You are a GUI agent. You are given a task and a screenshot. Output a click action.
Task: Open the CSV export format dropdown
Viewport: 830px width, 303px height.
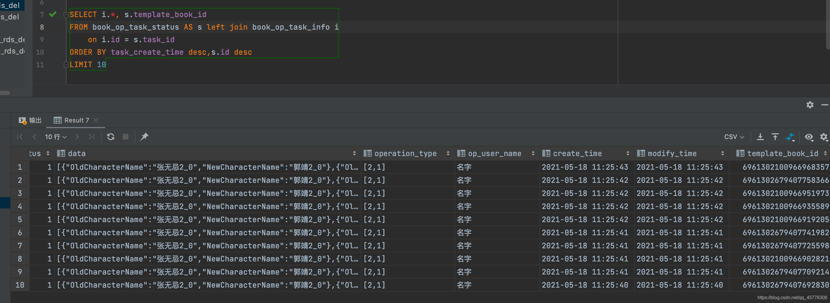coord(734,137)
